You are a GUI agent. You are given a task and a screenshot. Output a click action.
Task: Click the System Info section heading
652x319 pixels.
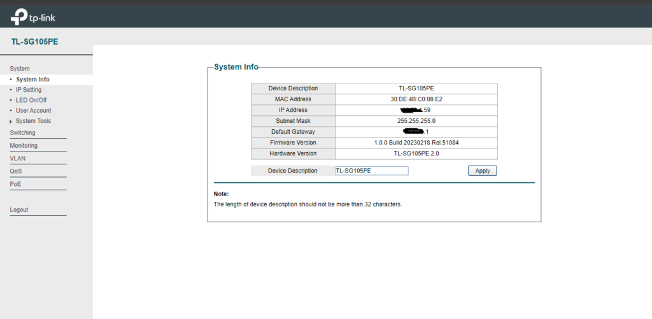point(236,67)
